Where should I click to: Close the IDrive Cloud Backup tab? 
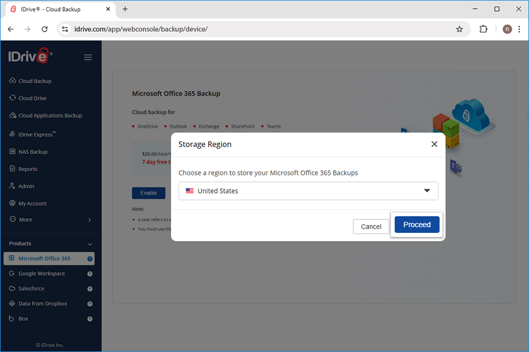point(108,9)
